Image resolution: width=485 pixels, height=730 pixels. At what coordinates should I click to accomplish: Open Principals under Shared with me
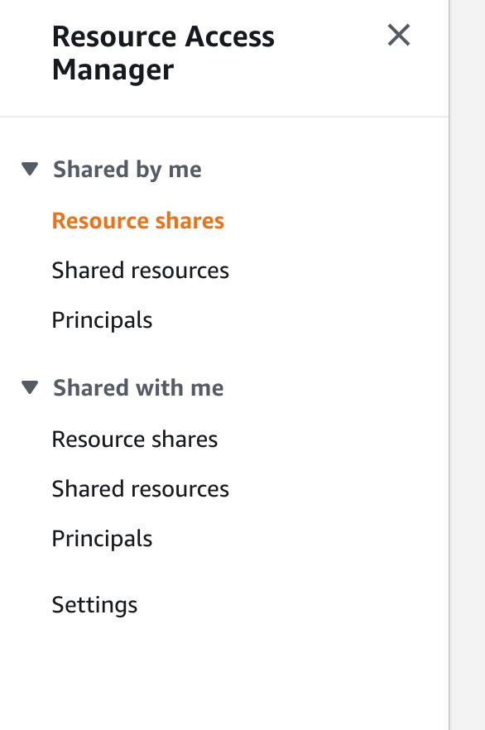102,538
